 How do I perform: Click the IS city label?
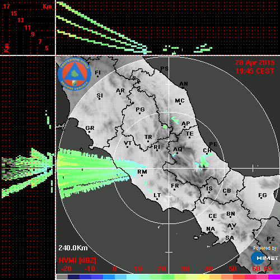coord(209,189)
